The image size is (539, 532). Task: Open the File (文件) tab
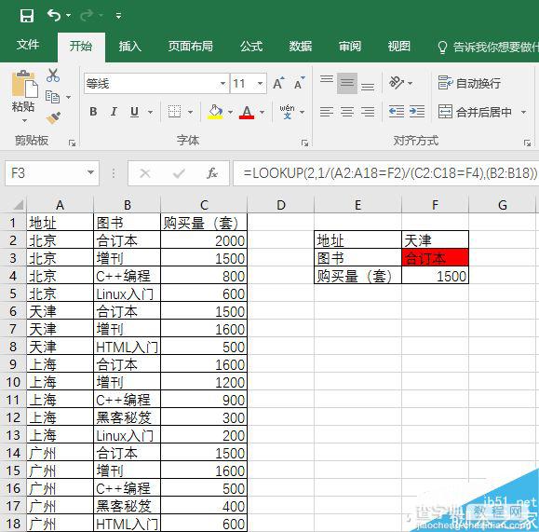[x=28, y=45]
